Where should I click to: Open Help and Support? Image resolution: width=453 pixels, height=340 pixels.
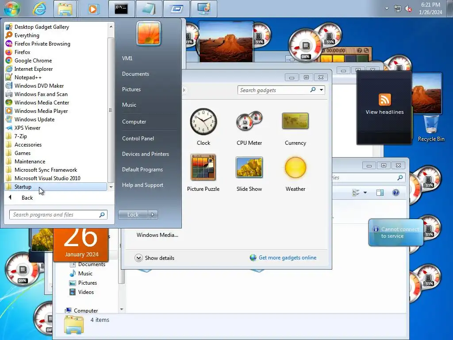click(x=142, y=185)
